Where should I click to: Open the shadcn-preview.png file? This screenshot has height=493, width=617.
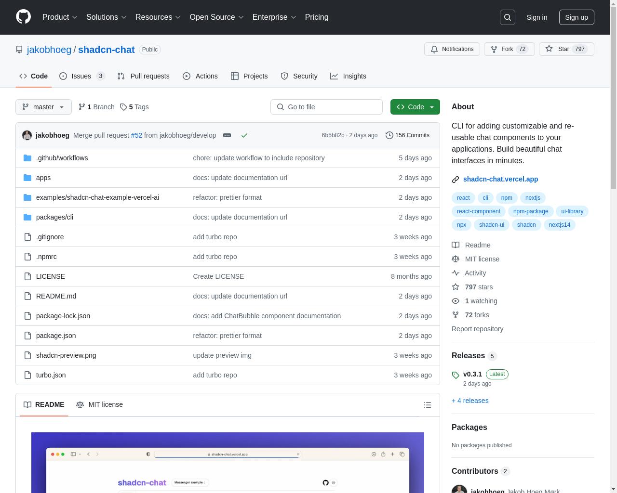tap(66, 355)
